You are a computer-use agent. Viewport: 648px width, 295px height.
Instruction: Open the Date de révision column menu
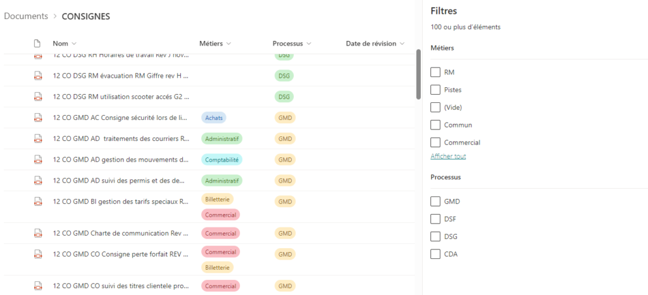[375, 44]
